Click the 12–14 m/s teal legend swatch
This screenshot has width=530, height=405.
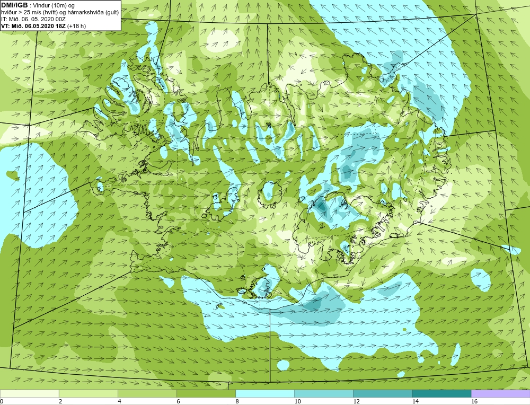point(383,393)
